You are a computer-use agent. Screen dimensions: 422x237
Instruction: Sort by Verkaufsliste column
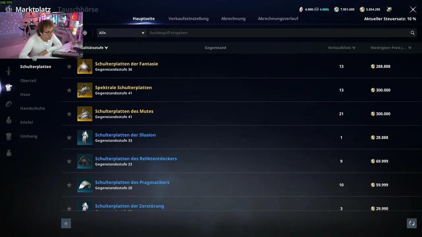click(x=342, y=48)
